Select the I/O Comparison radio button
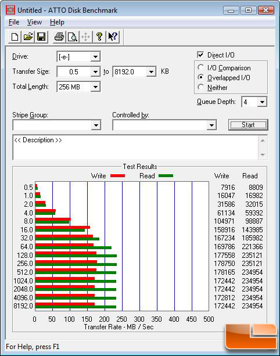Screen dimensions: 280x356 point(200,67)
